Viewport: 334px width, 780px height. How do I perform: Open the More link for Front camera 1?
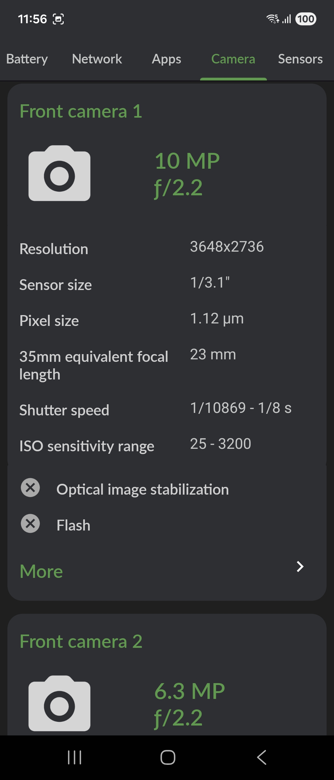click(41, 571)
